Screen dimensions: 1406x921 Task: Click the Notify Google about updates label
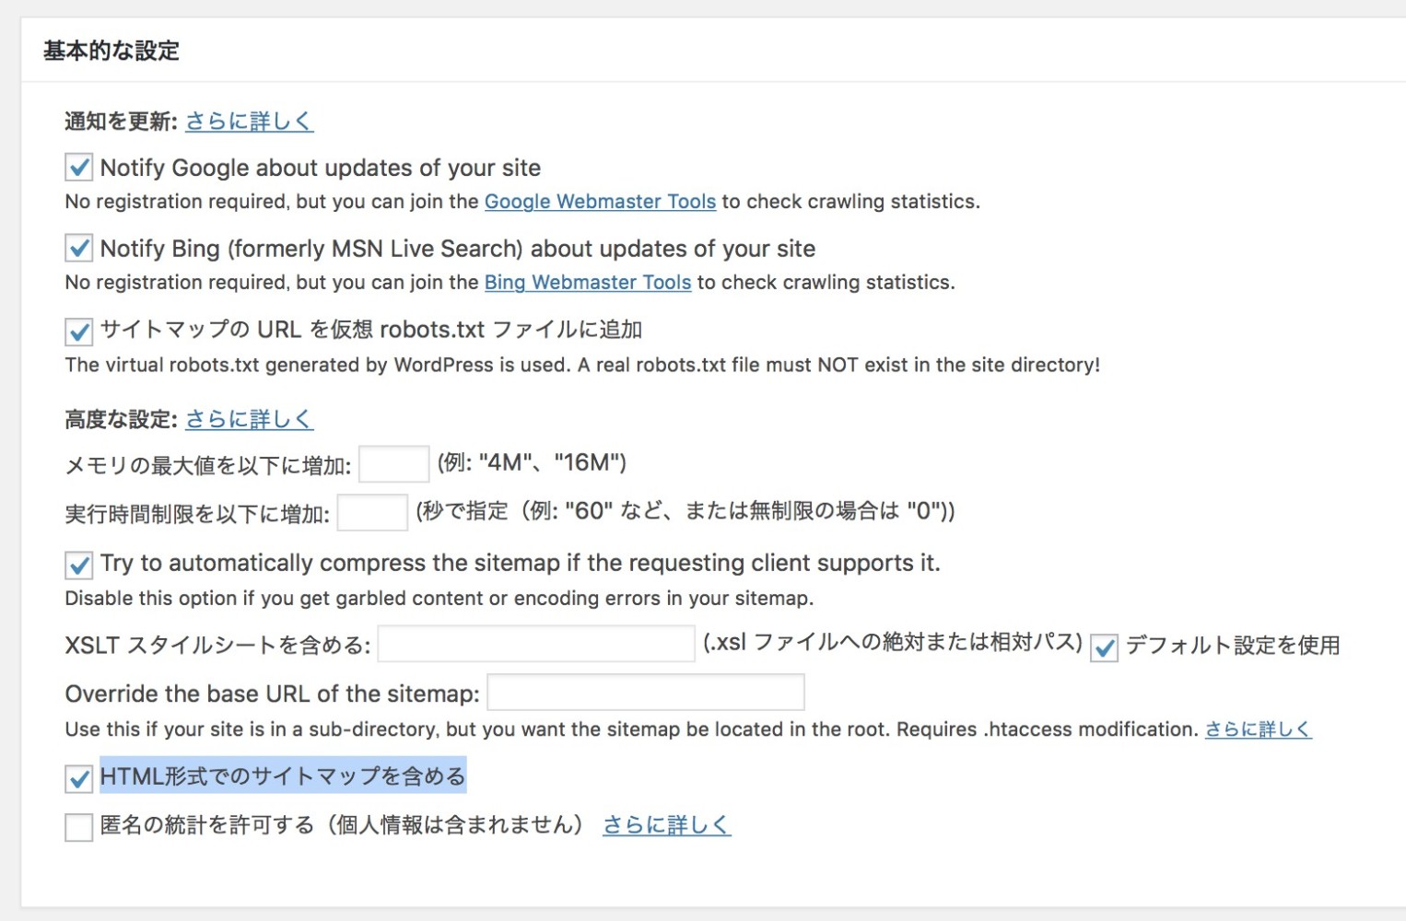tap(321, 168)
